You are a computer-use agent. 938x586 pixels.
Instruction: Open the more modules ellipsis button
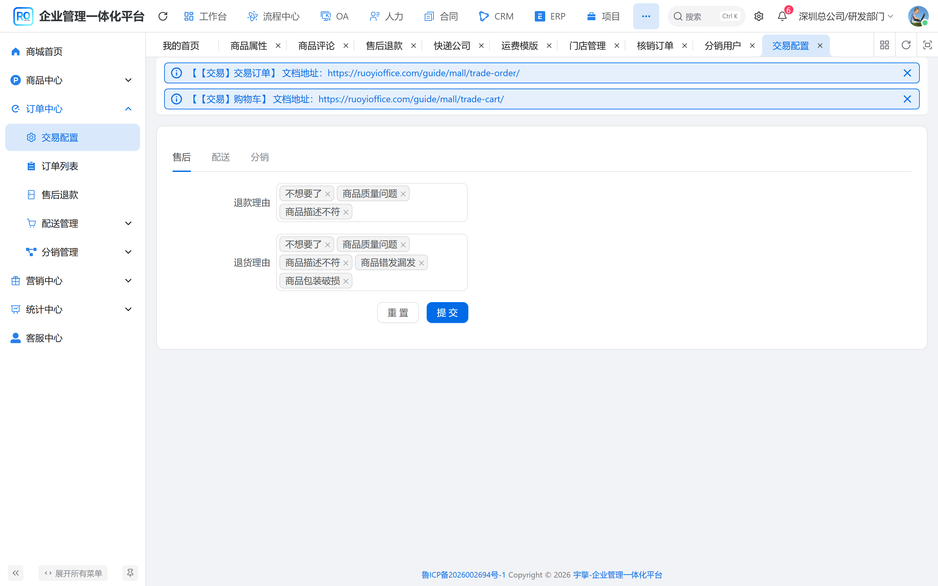pos(646,16)
